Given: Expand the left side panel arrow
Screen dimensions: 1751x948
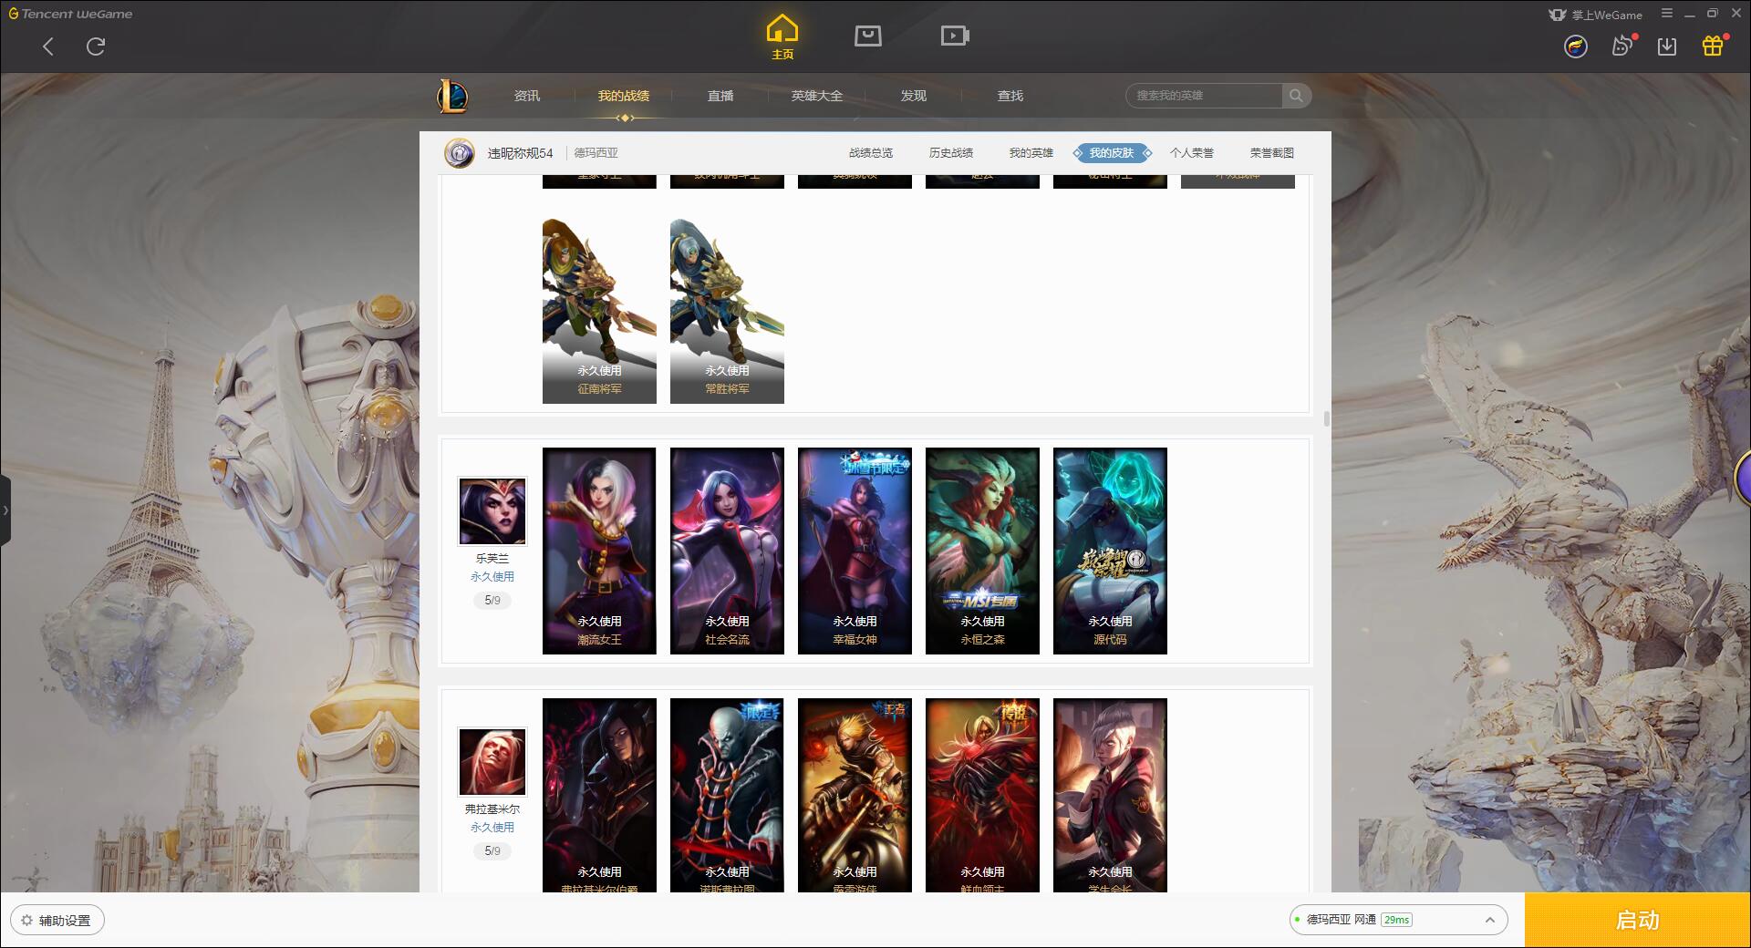Looking at the screenshot, I should click(5, 510).
